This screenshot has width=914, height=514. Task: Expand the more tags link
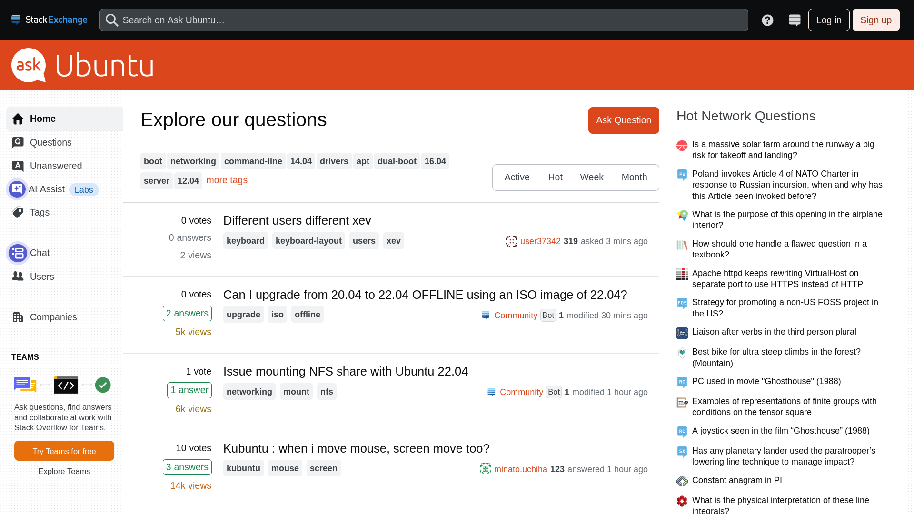[227, 180]
